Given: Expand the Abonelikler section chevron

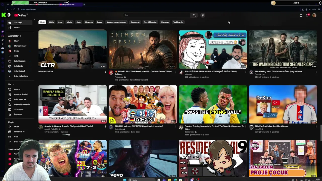Looking at the screenshot, I should (x=20, y=36).
